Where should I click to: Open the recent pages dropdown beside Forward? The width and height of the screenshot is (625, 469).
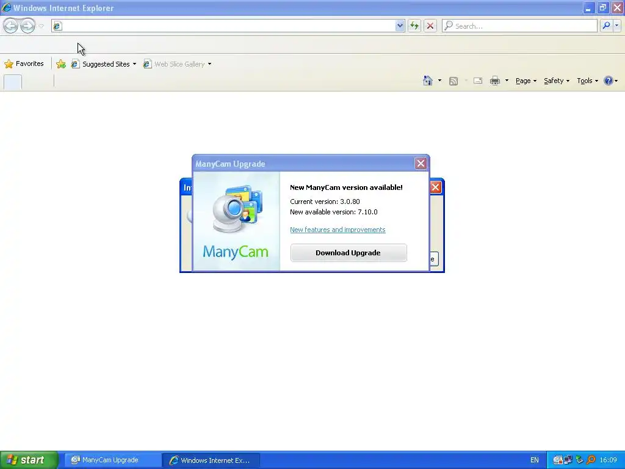(x=41, y=26)
